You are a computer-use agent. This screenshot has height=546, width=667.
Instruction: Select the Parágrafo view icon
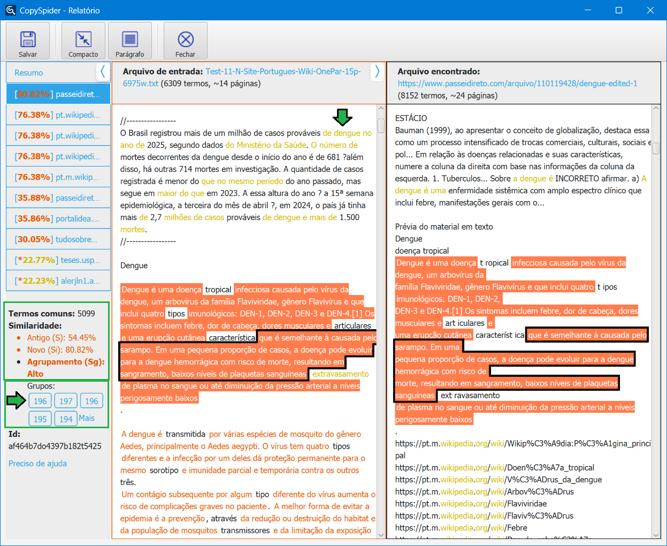click(129, 40)
